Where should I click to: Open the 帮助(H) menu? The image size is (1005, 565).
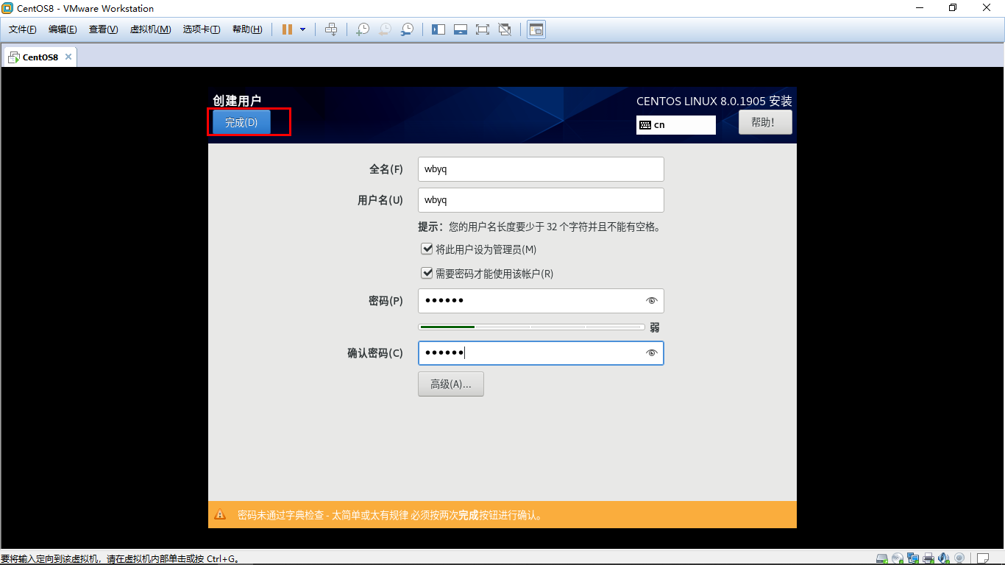tap(247, 29)
